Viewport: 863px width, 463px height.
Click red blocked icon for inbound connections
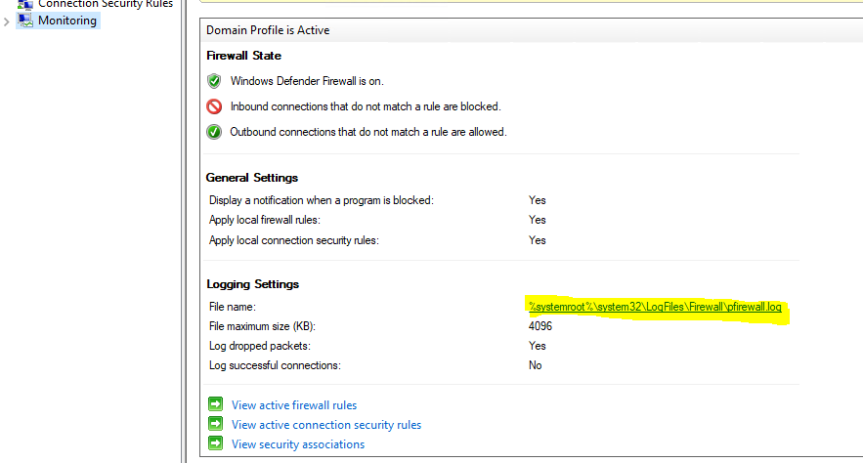[x=214, y=106]
